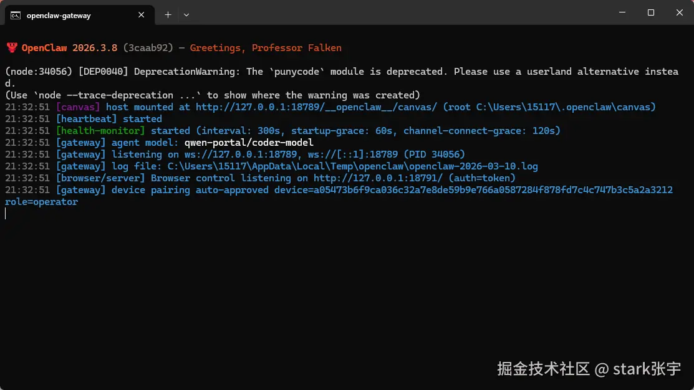Click the blinking terminal cursor line

[x=6, y=213]
